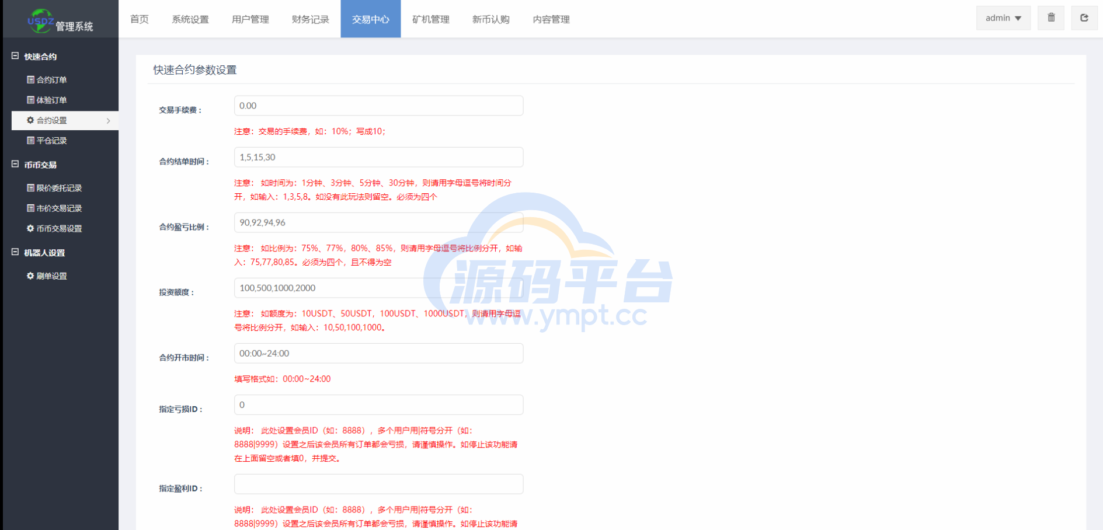Switch to the 用户管理 tab
This screenshot has height=530, width=1103.
(x=250, y=19)
